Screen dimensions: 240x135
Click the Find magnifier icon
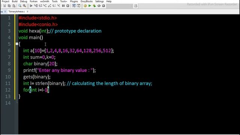pyautogui.click(x=20, y=6)
